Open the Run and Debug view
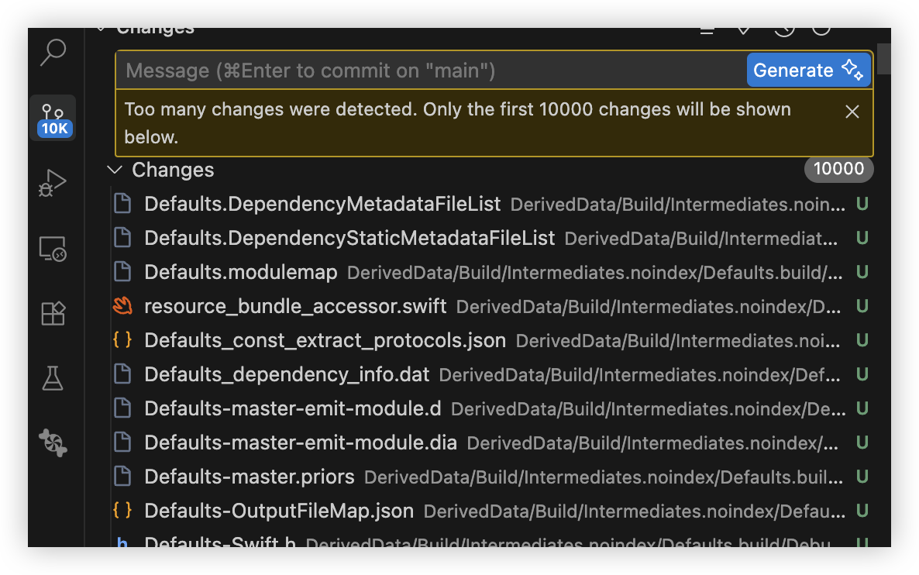This screenshot has height=575, width=919. point(53,184)
